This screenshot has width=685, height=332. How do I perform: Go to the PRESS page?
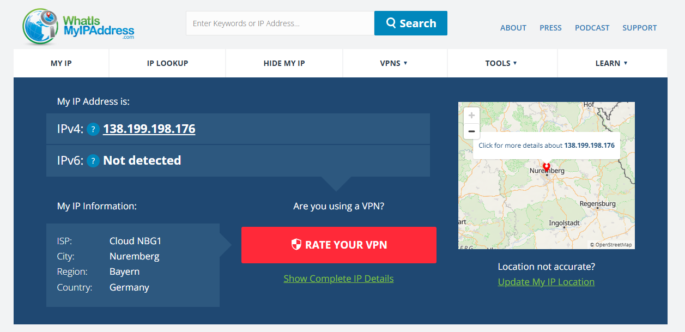click(x=550, y=28)
